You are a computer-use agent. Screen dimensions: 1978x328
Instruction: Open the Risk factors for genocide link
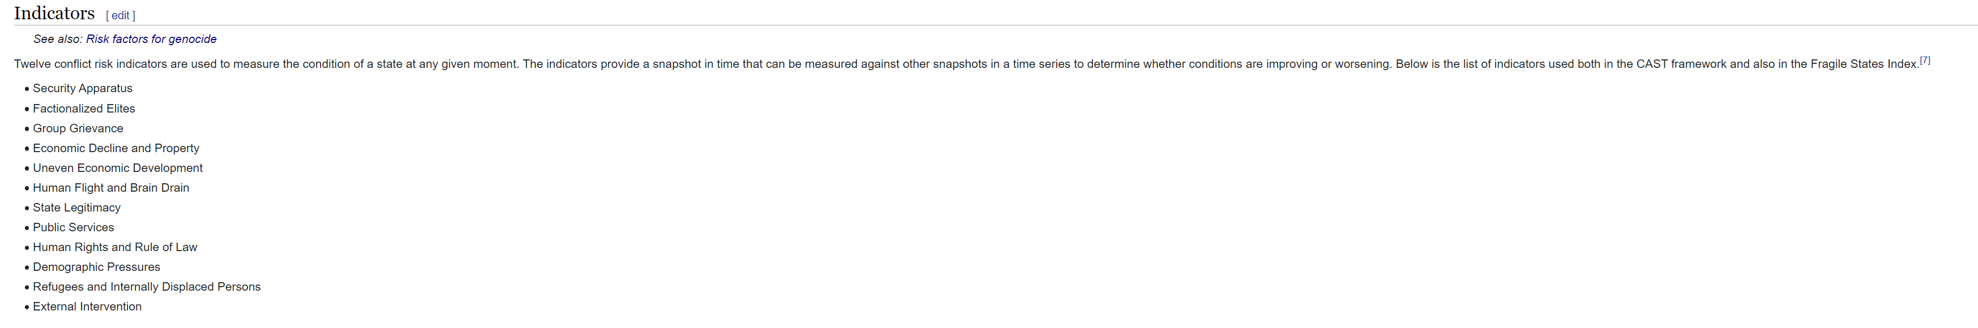tap(151, 39)
